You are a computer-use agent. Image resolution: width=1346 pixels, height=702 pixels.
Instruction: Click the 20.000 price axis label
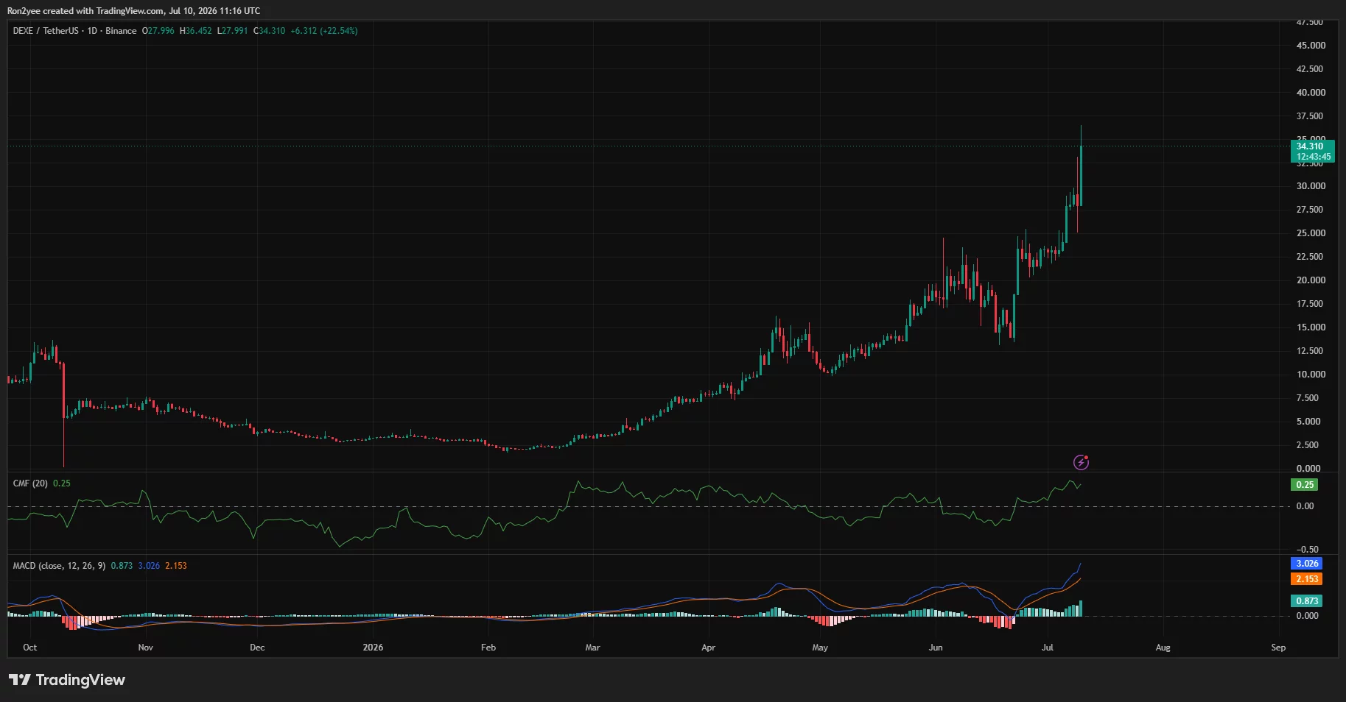[x=1311, y=280]
